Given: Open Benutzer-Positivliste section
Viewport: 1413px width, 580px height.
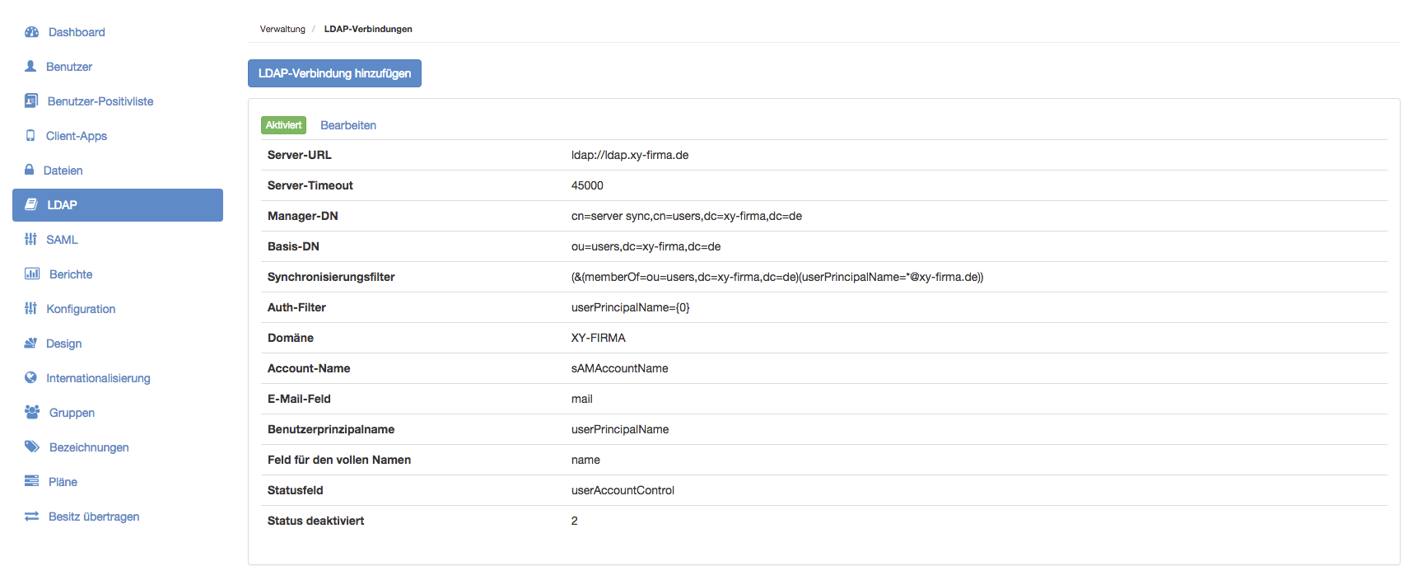Looking at the screenshot, I should pyautogui.click(x=100, y=101).
